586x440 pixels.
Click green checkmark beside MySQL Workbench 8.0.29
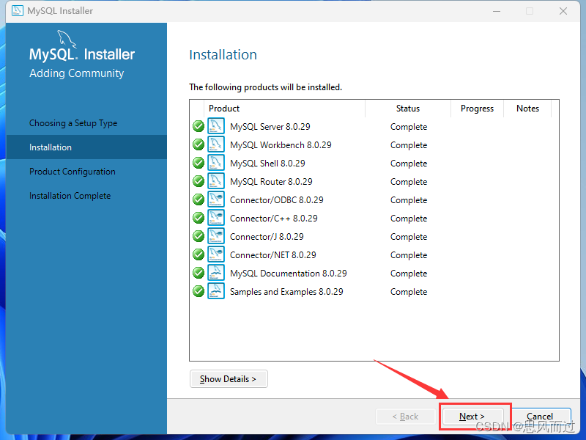[x=199, y=144]
